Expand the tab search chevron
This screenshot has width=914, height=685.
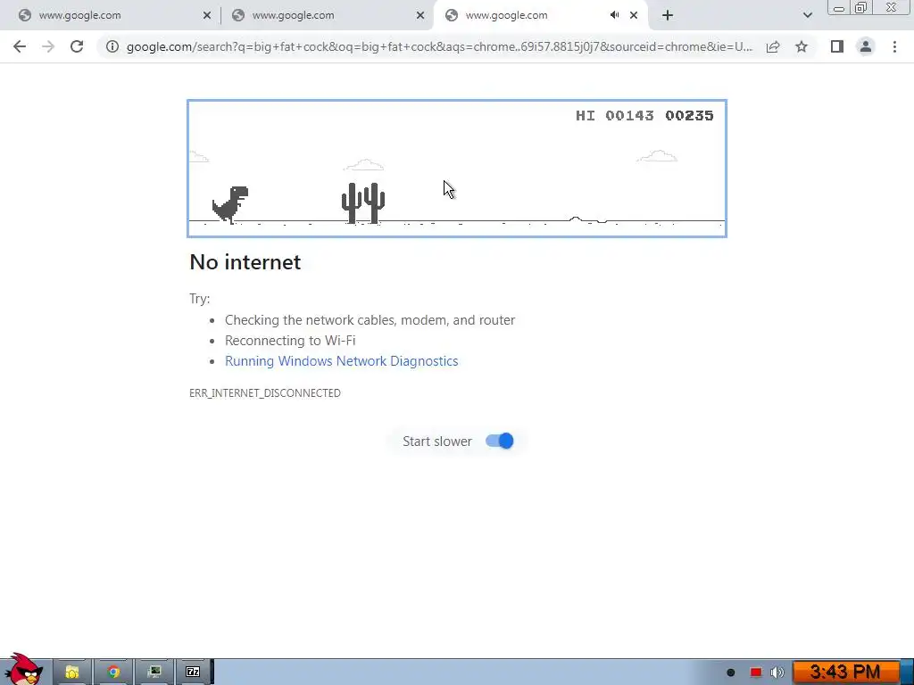point(807,15)
